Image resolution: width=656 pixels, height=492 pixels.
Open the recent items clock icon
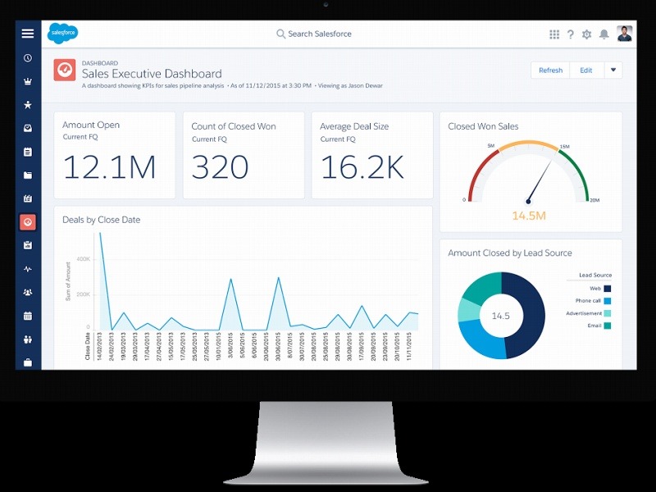[x=28, y=58]
